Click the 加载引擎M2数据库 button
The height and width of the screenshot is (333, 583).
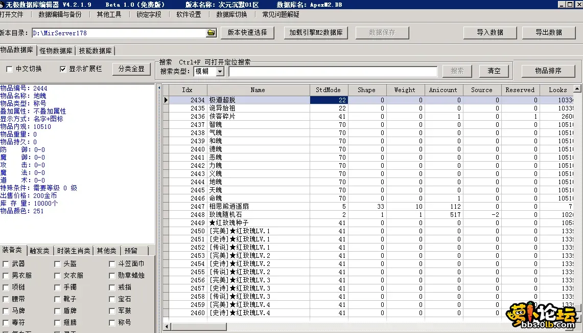coord(316,33)
